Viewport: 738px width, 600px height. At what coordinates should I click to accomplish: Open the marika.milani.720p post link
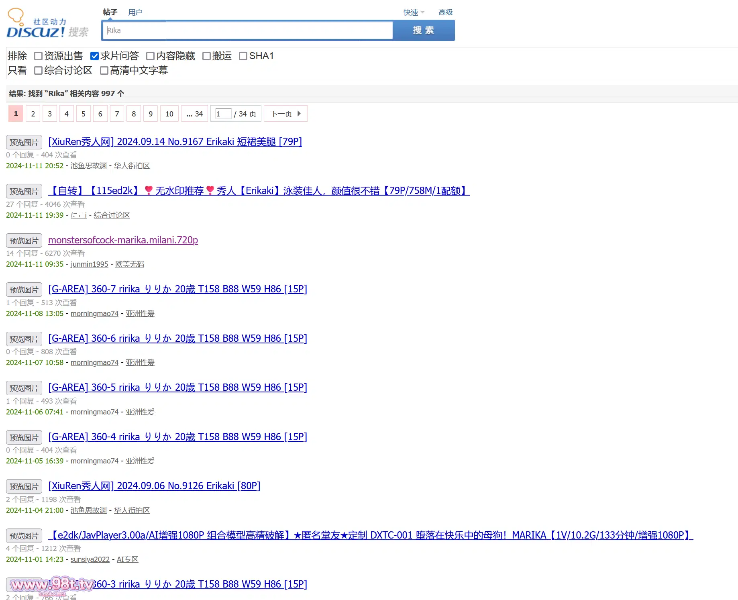pyautogui.click(x=123, y=240)
